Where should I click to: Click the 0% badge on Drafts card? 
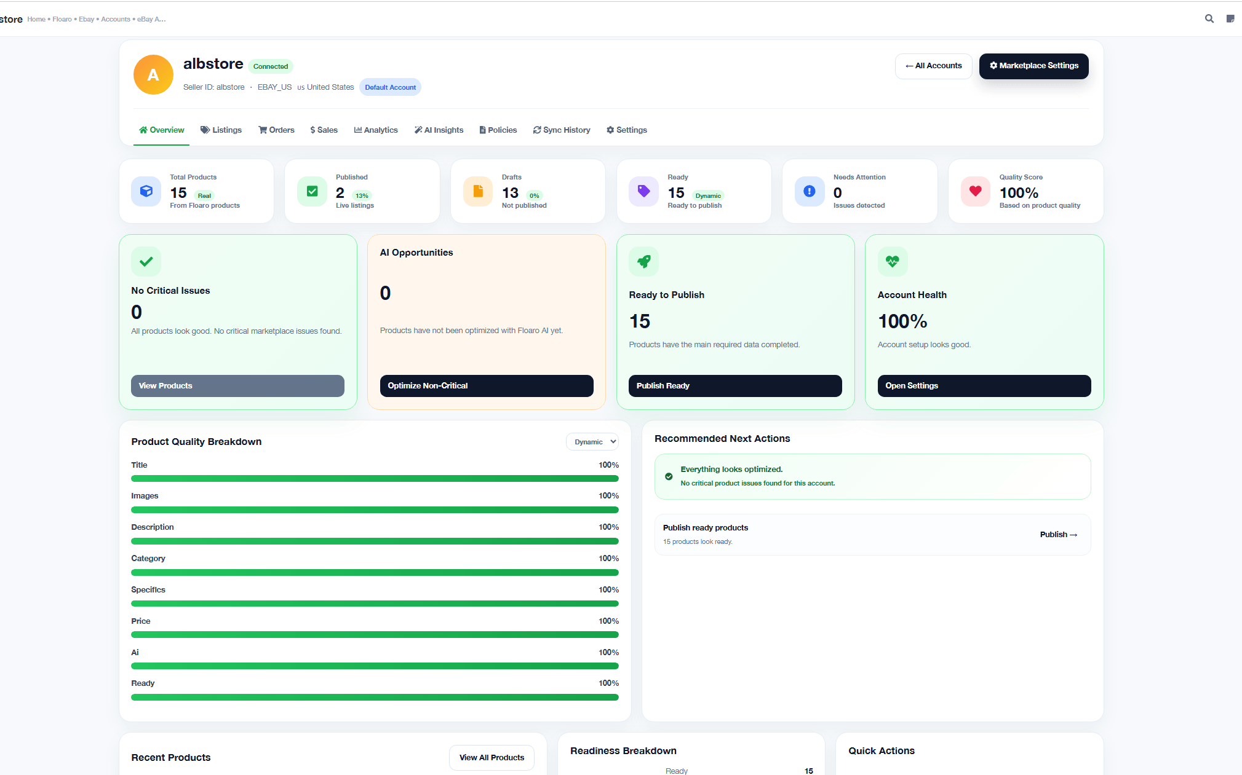(534, 195)
